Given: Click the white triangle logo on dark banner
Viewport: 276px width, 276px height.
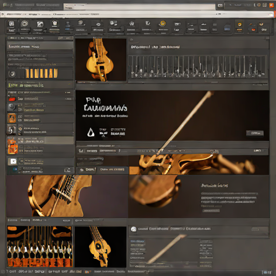Looking at the screenshot, I should tap(91, 132).
